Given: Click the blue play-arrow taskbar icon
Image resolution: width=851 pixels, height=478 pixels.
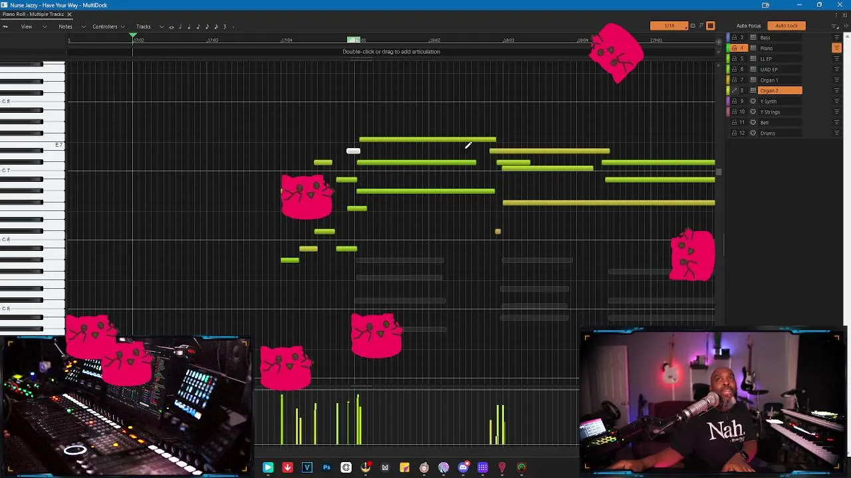Looking at the screenshot, I should pos(268,468).
